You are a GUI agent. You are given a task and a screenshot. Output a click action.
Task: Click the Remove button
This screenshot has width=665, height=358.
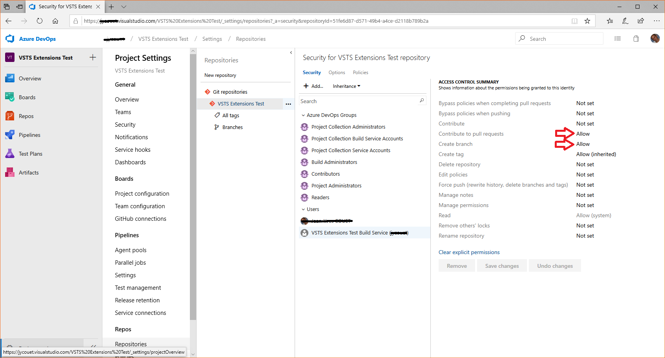pos(457,265)
